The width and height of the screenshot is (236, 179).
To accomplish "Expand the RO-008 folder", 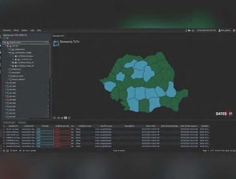I will click(x=6, y=100).
